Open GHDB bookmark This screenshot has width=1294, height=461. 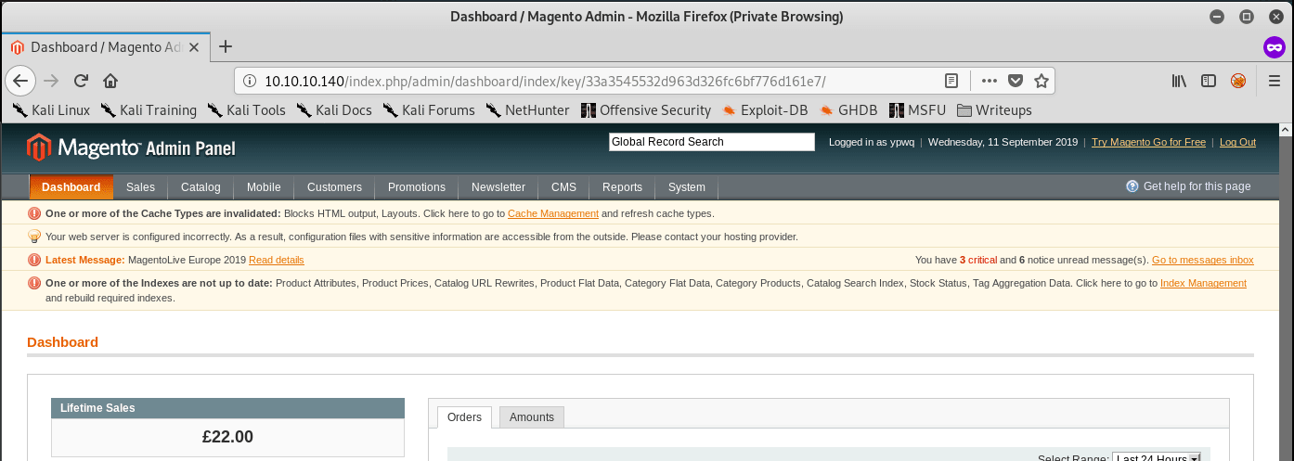848,110
